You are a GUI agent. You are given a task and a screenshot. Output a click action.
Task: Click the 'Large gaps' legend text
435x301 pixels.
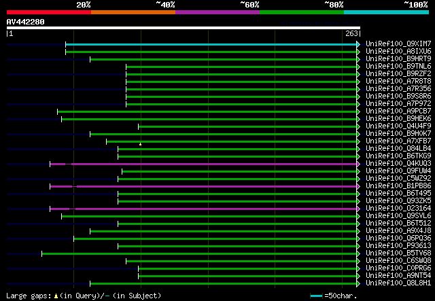(29, 296)
